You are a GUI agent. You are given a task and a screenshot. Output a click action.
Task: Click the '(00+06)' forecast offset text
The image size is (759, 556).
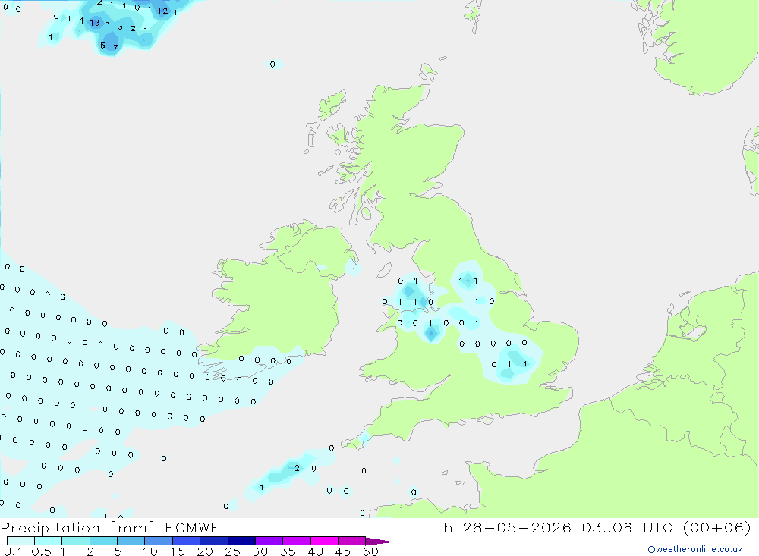717,527
